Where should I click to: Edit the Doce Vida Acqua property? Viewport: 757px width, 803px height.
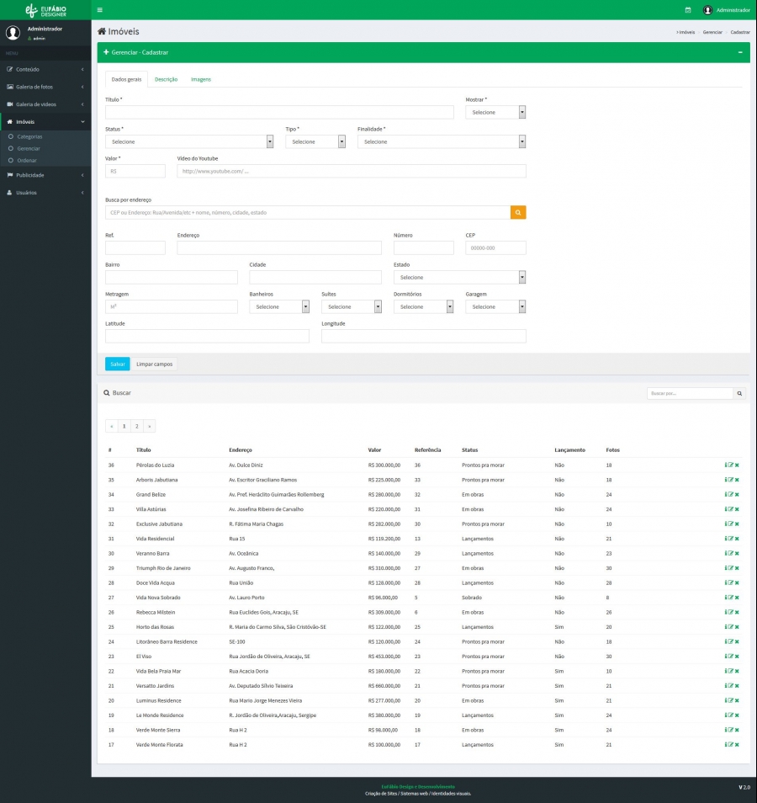tap(731, 582)
